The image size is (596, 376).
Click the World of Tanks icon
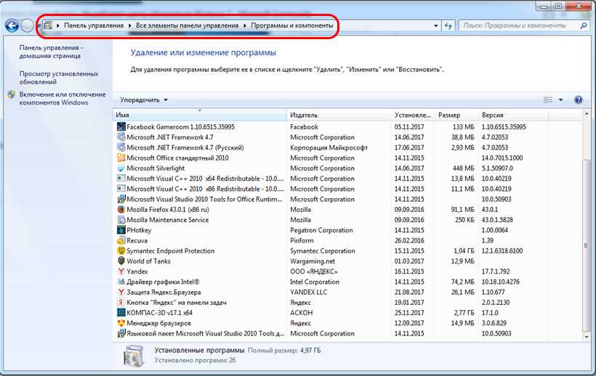tap(121, 261)
